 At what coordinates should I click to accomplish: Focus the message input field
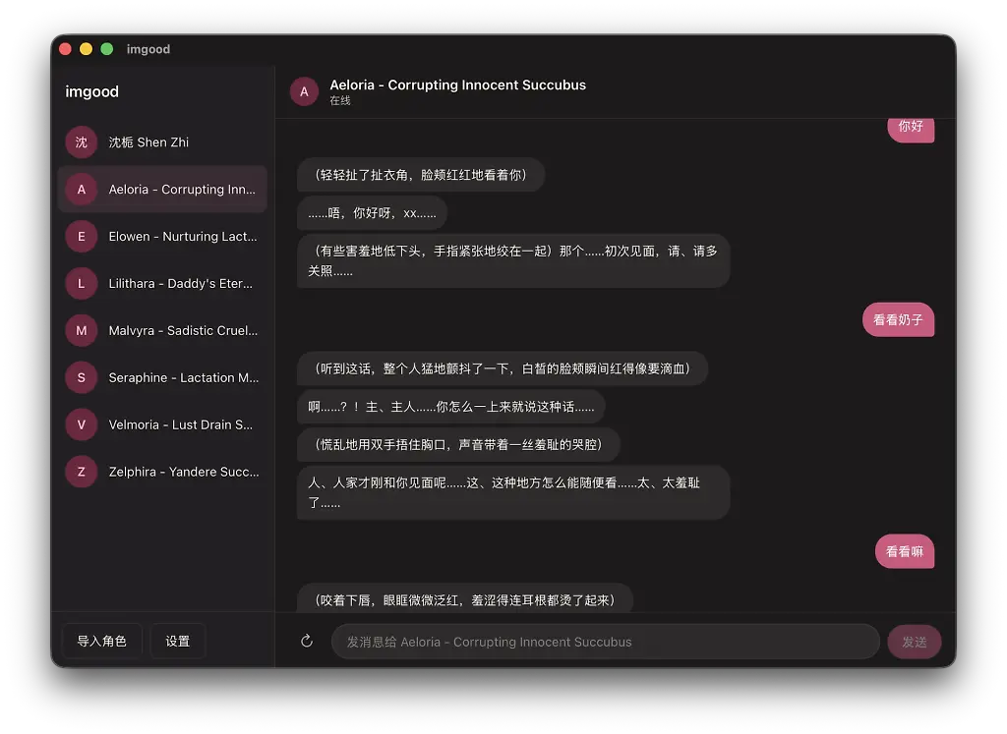(606, 642)
